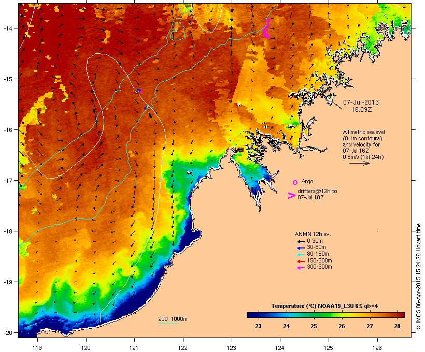This screenshot has height=352, width=425.
Task: Click the -20 latitude axis label
Action: (x=8, y=333)
